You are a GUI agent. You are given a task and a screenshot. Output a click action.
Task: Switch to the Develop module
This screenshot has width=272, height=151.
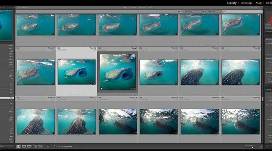(246, 3)
